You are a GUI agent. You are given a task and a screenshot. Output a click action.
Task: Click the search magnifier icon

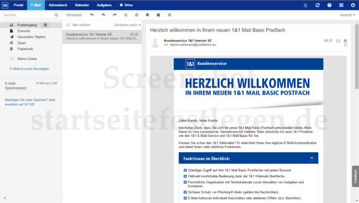[x=56, y=15]
